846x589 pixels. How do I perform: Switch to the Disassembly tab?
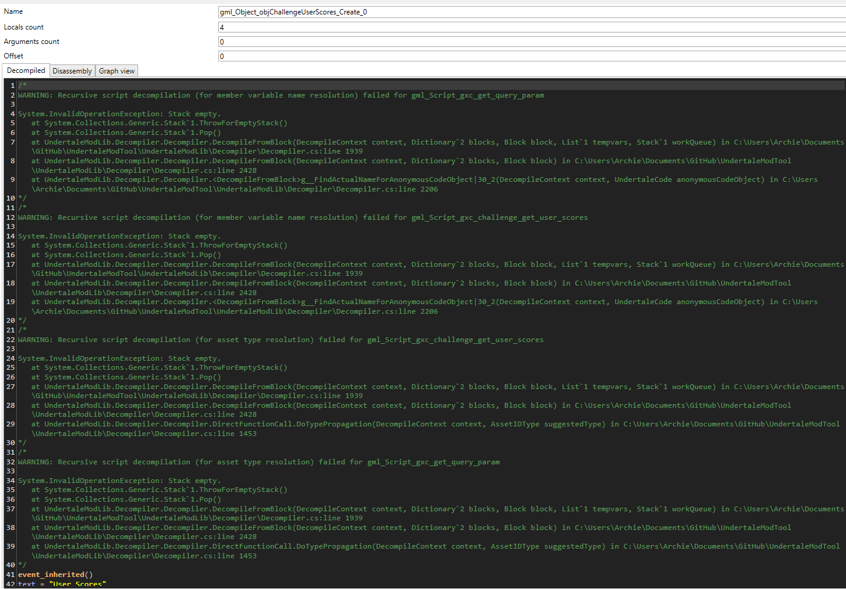[x=72, y=70]
